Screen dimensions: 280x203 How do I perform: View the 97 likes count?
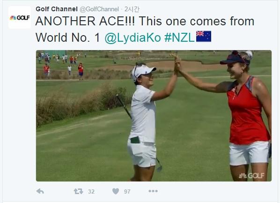[127, 192]
